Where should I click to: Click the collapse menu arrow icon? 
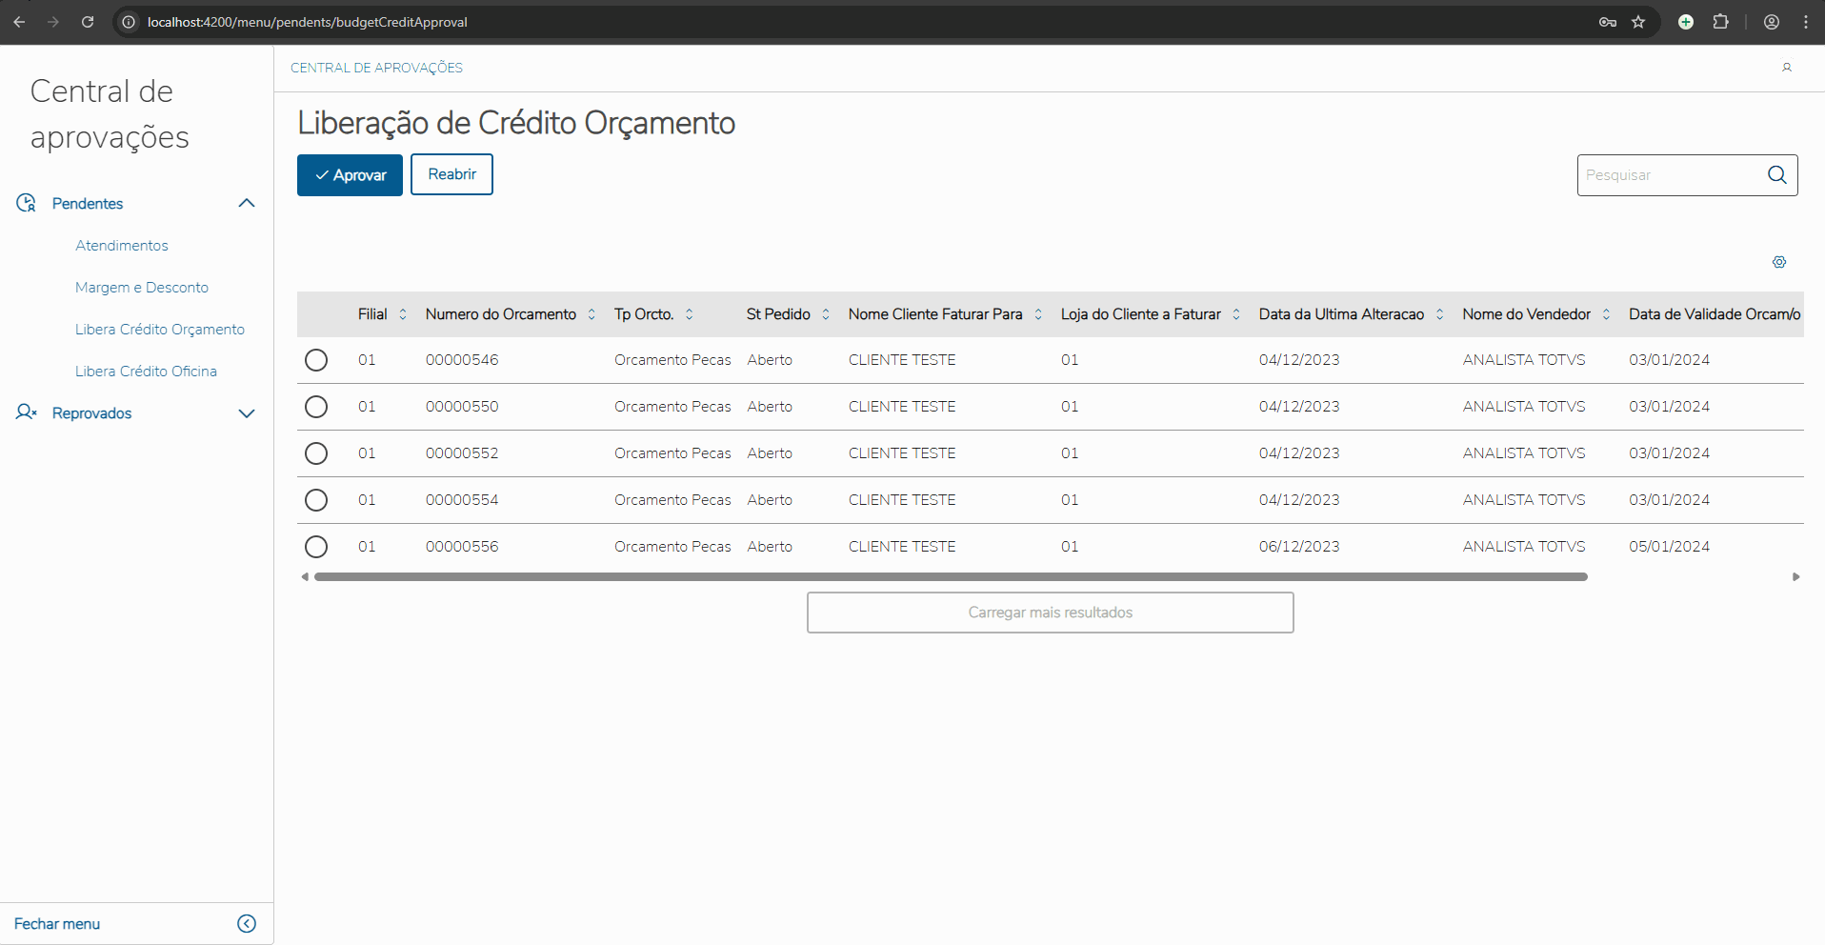coord(247,923)
